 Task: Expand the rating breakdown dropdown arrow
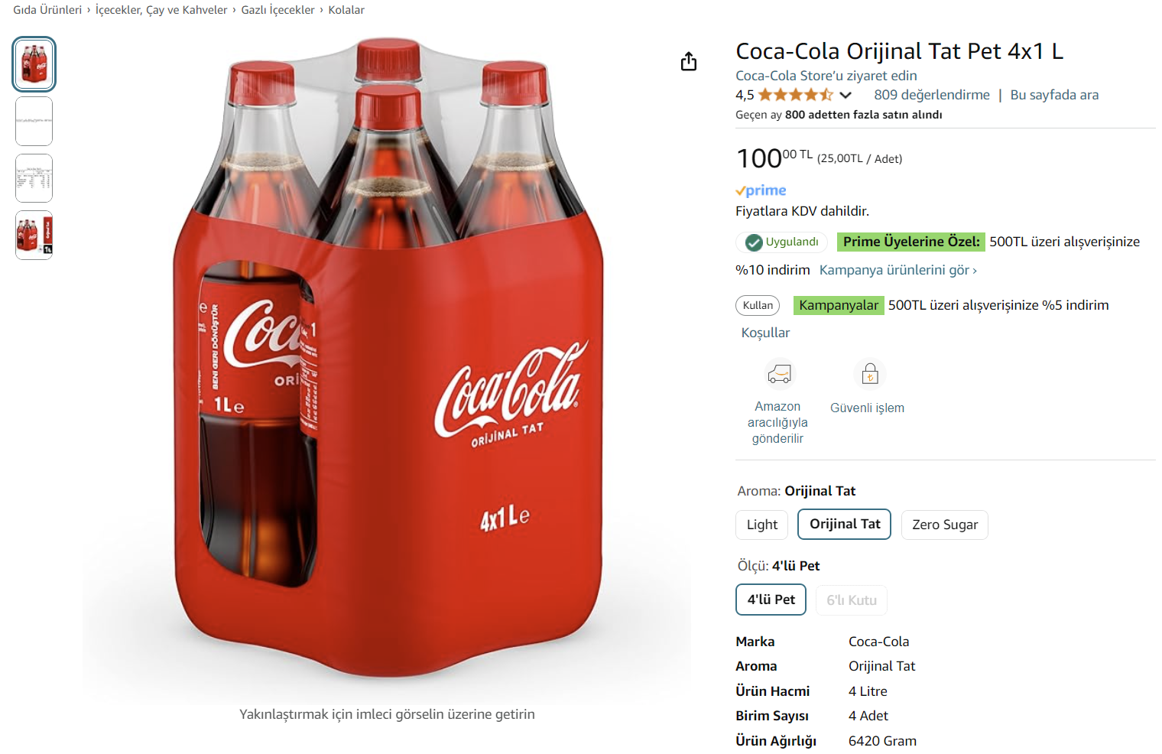point(846,95)
